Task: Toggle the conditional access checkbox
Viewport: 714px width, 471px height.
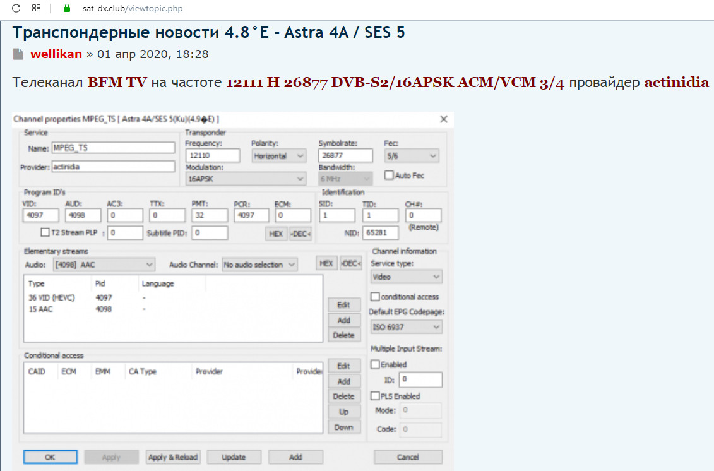Action: (375, 297)
